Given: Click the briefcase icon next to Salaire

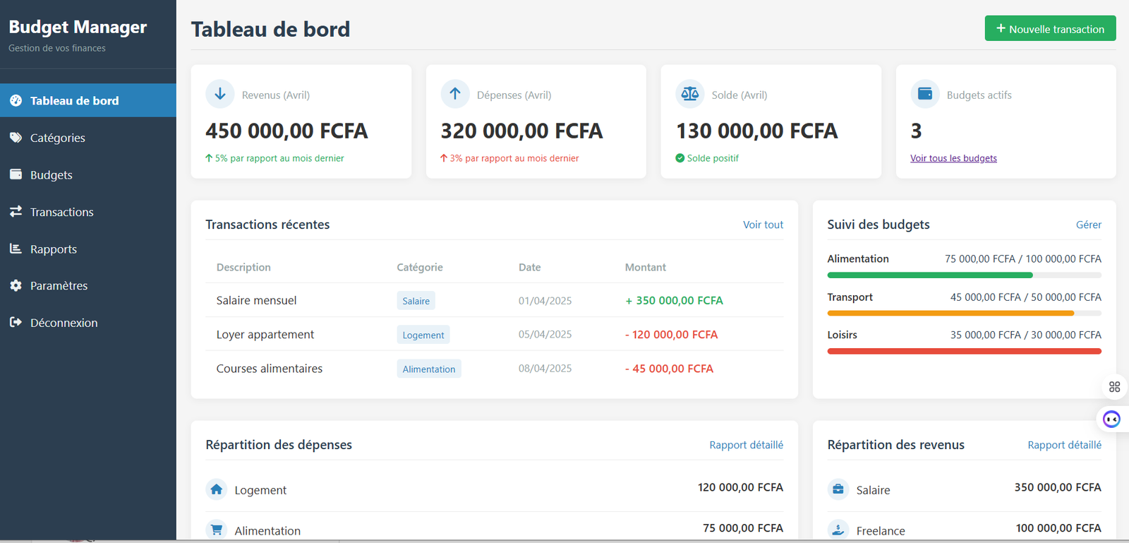Looking at the screenshot, I should point(838,489).
